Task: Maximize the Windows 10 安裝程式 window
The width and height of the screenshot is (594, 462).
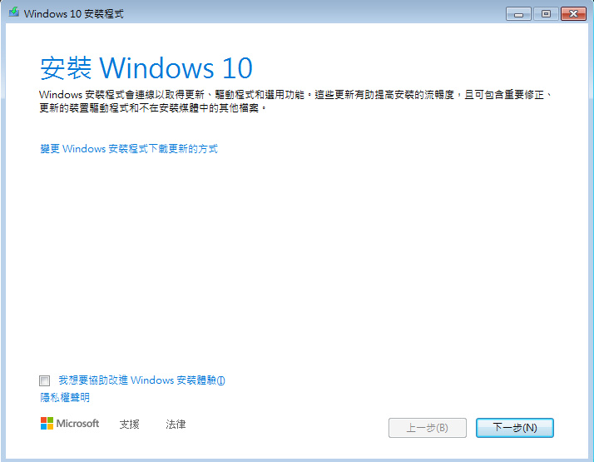Action: (x=546, y=14)
